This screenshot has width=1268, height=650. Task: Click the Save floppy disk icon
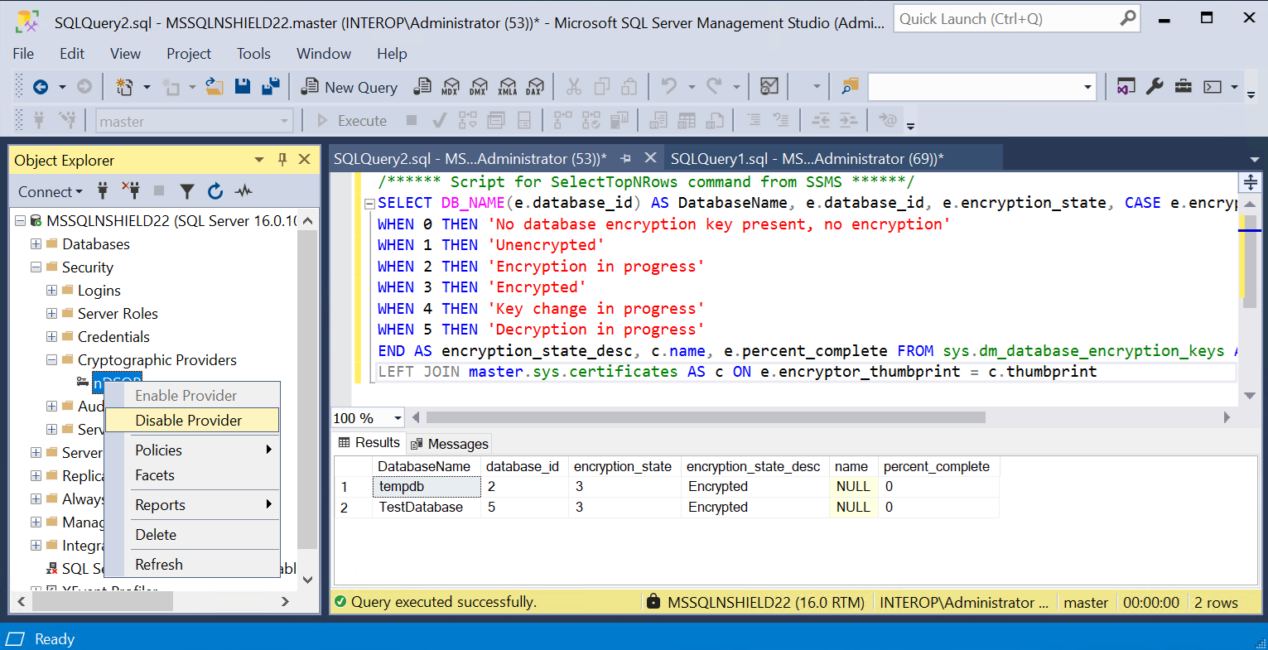point(243,86)
